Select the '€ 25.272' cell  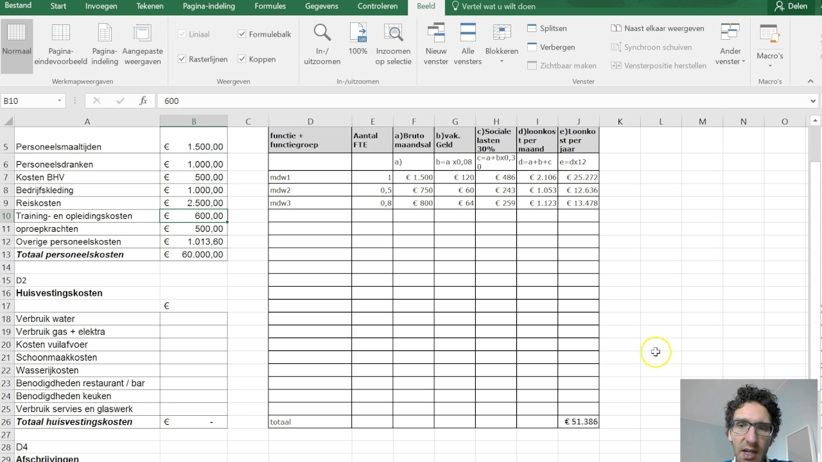(579, 177)
